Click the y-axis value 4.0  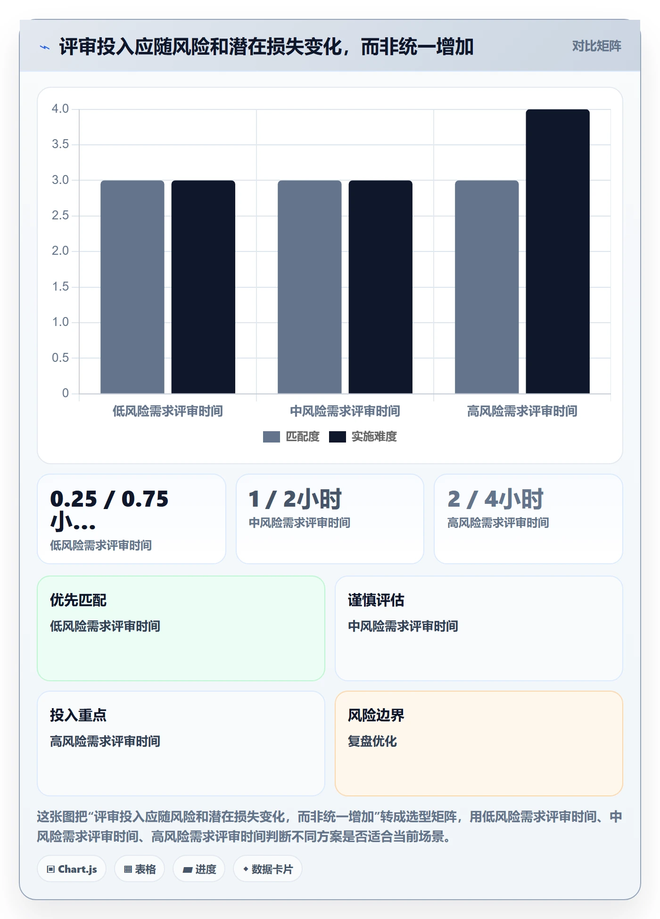click(60, 109)
